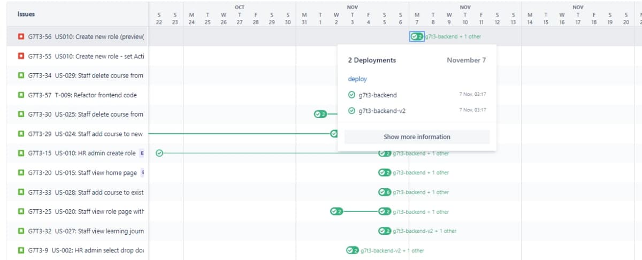Open the g7t3-backend-v2 deployment entry
This screenshot has width=642, height=260.
(x=382, y=111)
